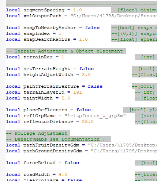Screen dimensions: 157x181
Task: Click the Foliage Adjustment comment line
Action: 37,133
